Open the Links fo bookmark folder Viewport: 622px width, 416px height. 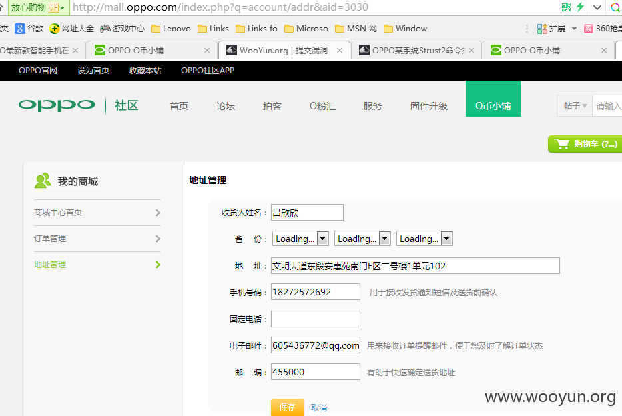point(256,29)
